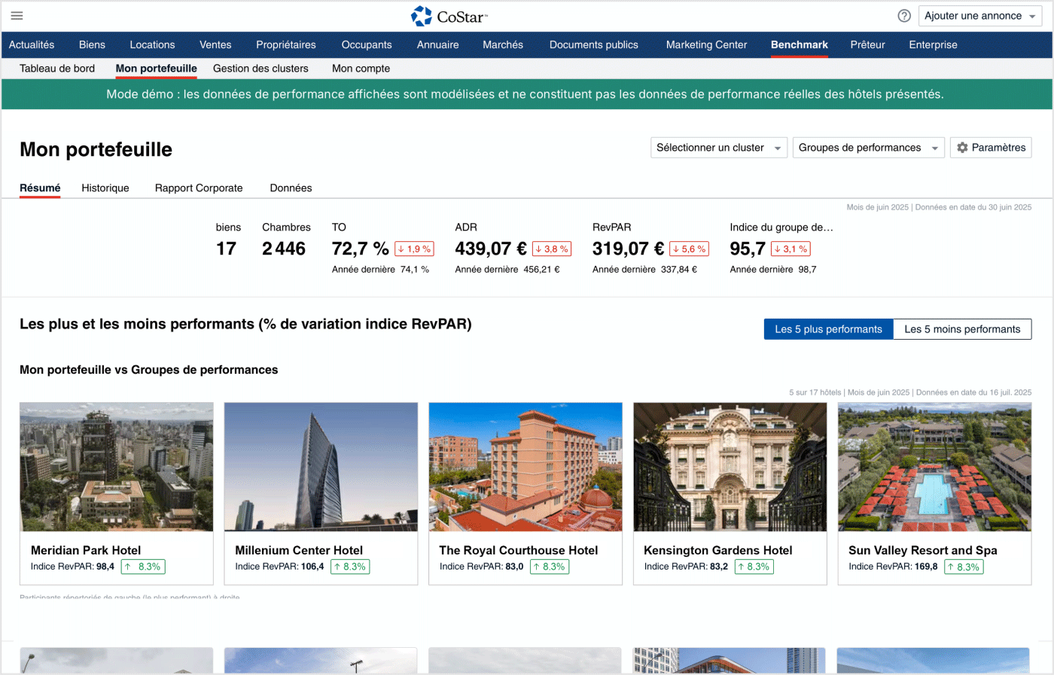Click the ADR down 3,8 % badge
Image resolution: width=1054 pixels, height=675 pixels.
click(x=552, y=249)
